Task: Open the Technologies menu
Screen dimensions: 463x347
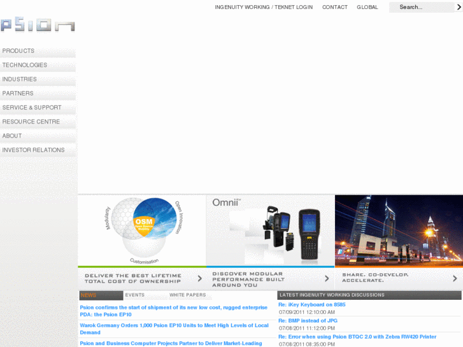Action: (38, 66)
